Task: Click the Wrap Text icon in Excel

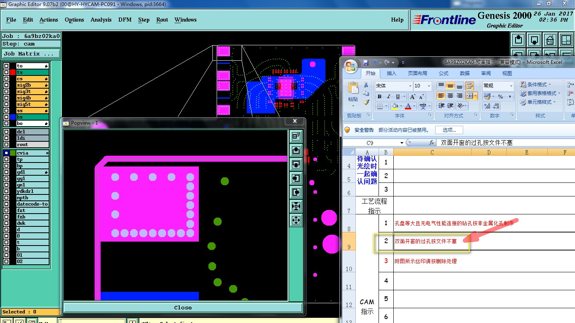Action: 469,86
